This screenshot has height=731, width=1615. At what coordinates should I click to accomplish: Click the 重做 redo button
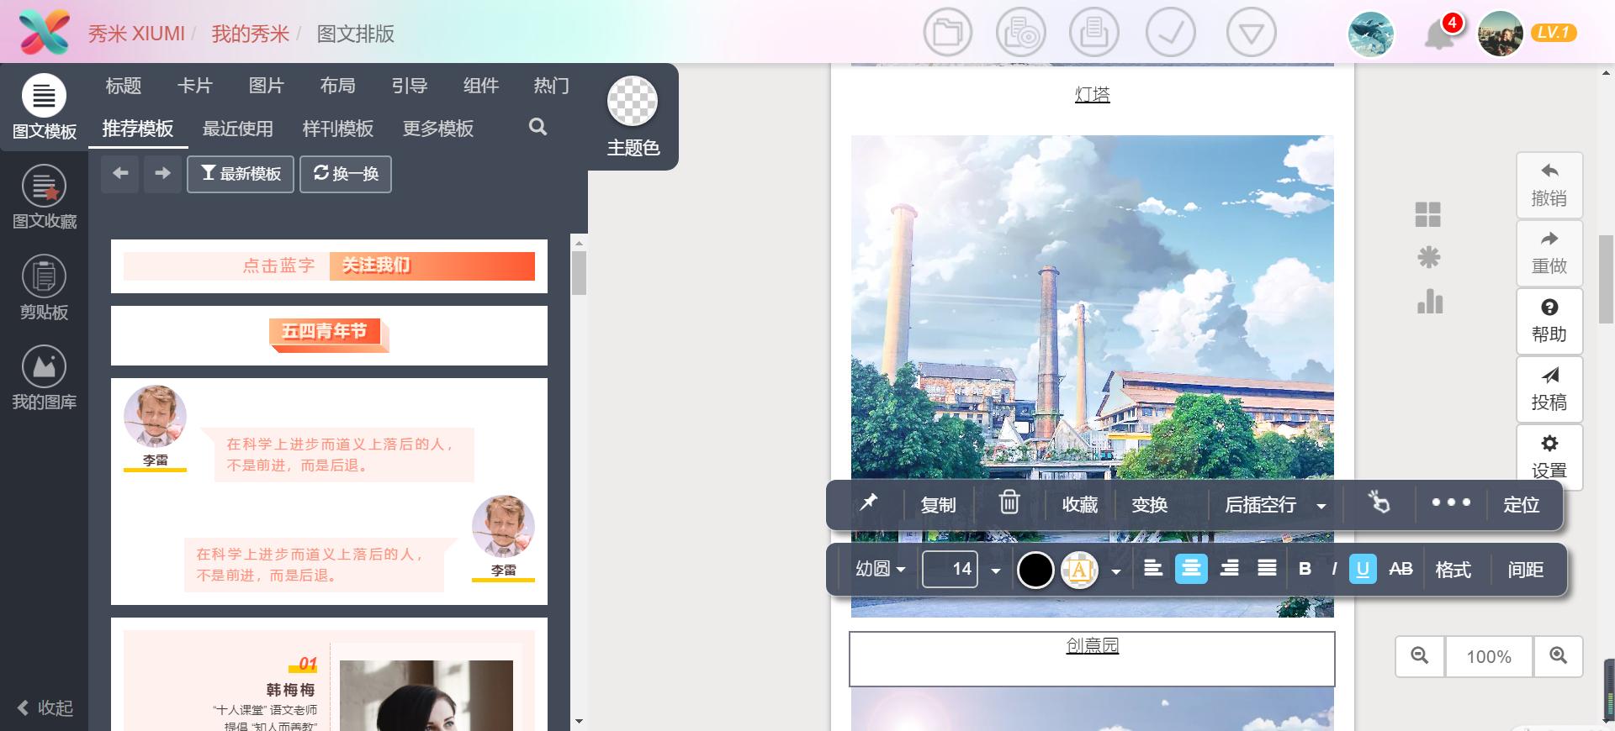[x=1549, y=253]
